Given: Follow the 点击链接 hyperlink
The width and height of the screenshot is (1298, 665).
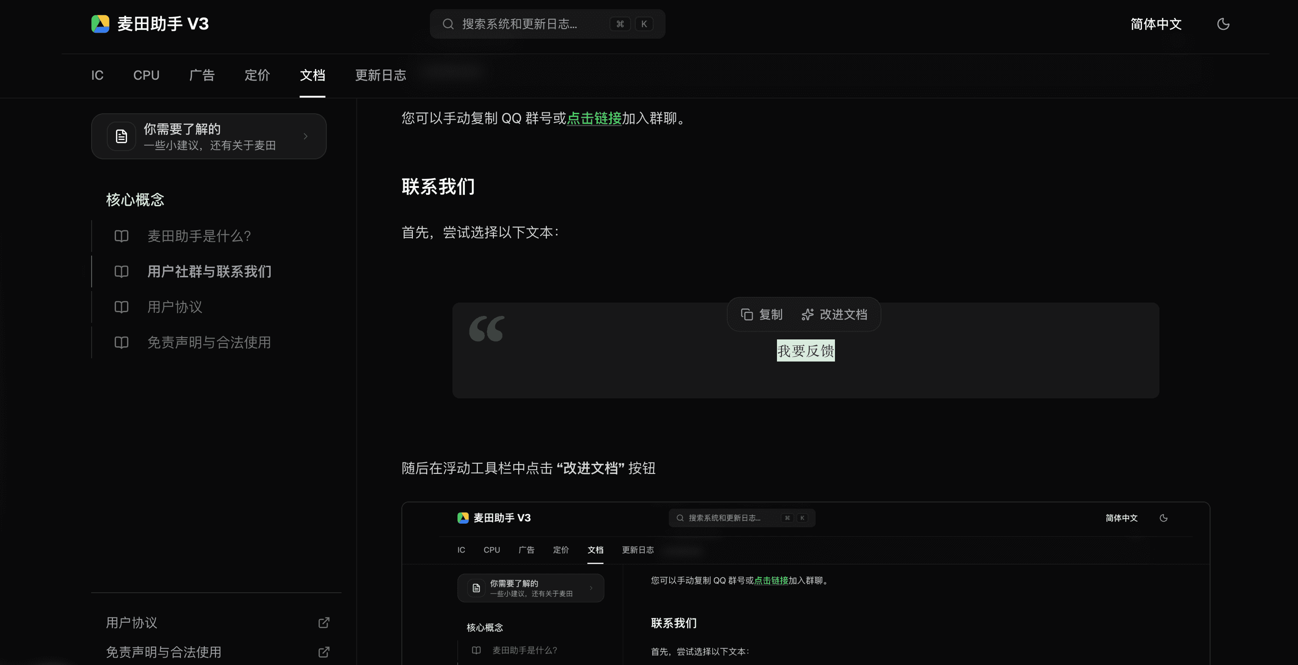Looking at the screenshot, I should coord(594,118).
